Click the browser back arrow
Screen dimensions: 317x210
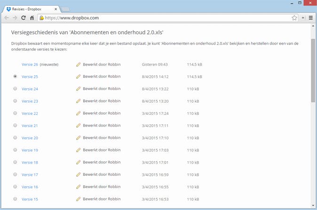coord(7,18)
